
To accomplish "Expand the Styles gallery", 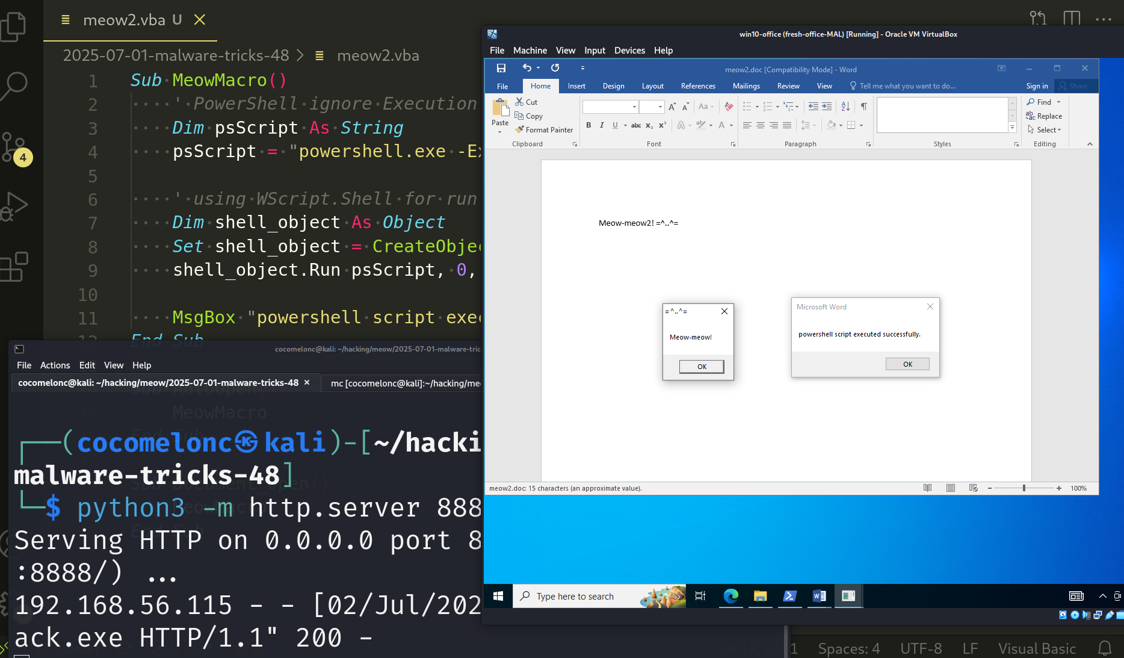I will [1013, 128].
